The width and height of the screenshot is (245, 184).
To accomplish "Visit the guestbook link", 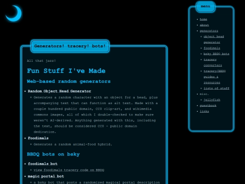I will (208, 105).
